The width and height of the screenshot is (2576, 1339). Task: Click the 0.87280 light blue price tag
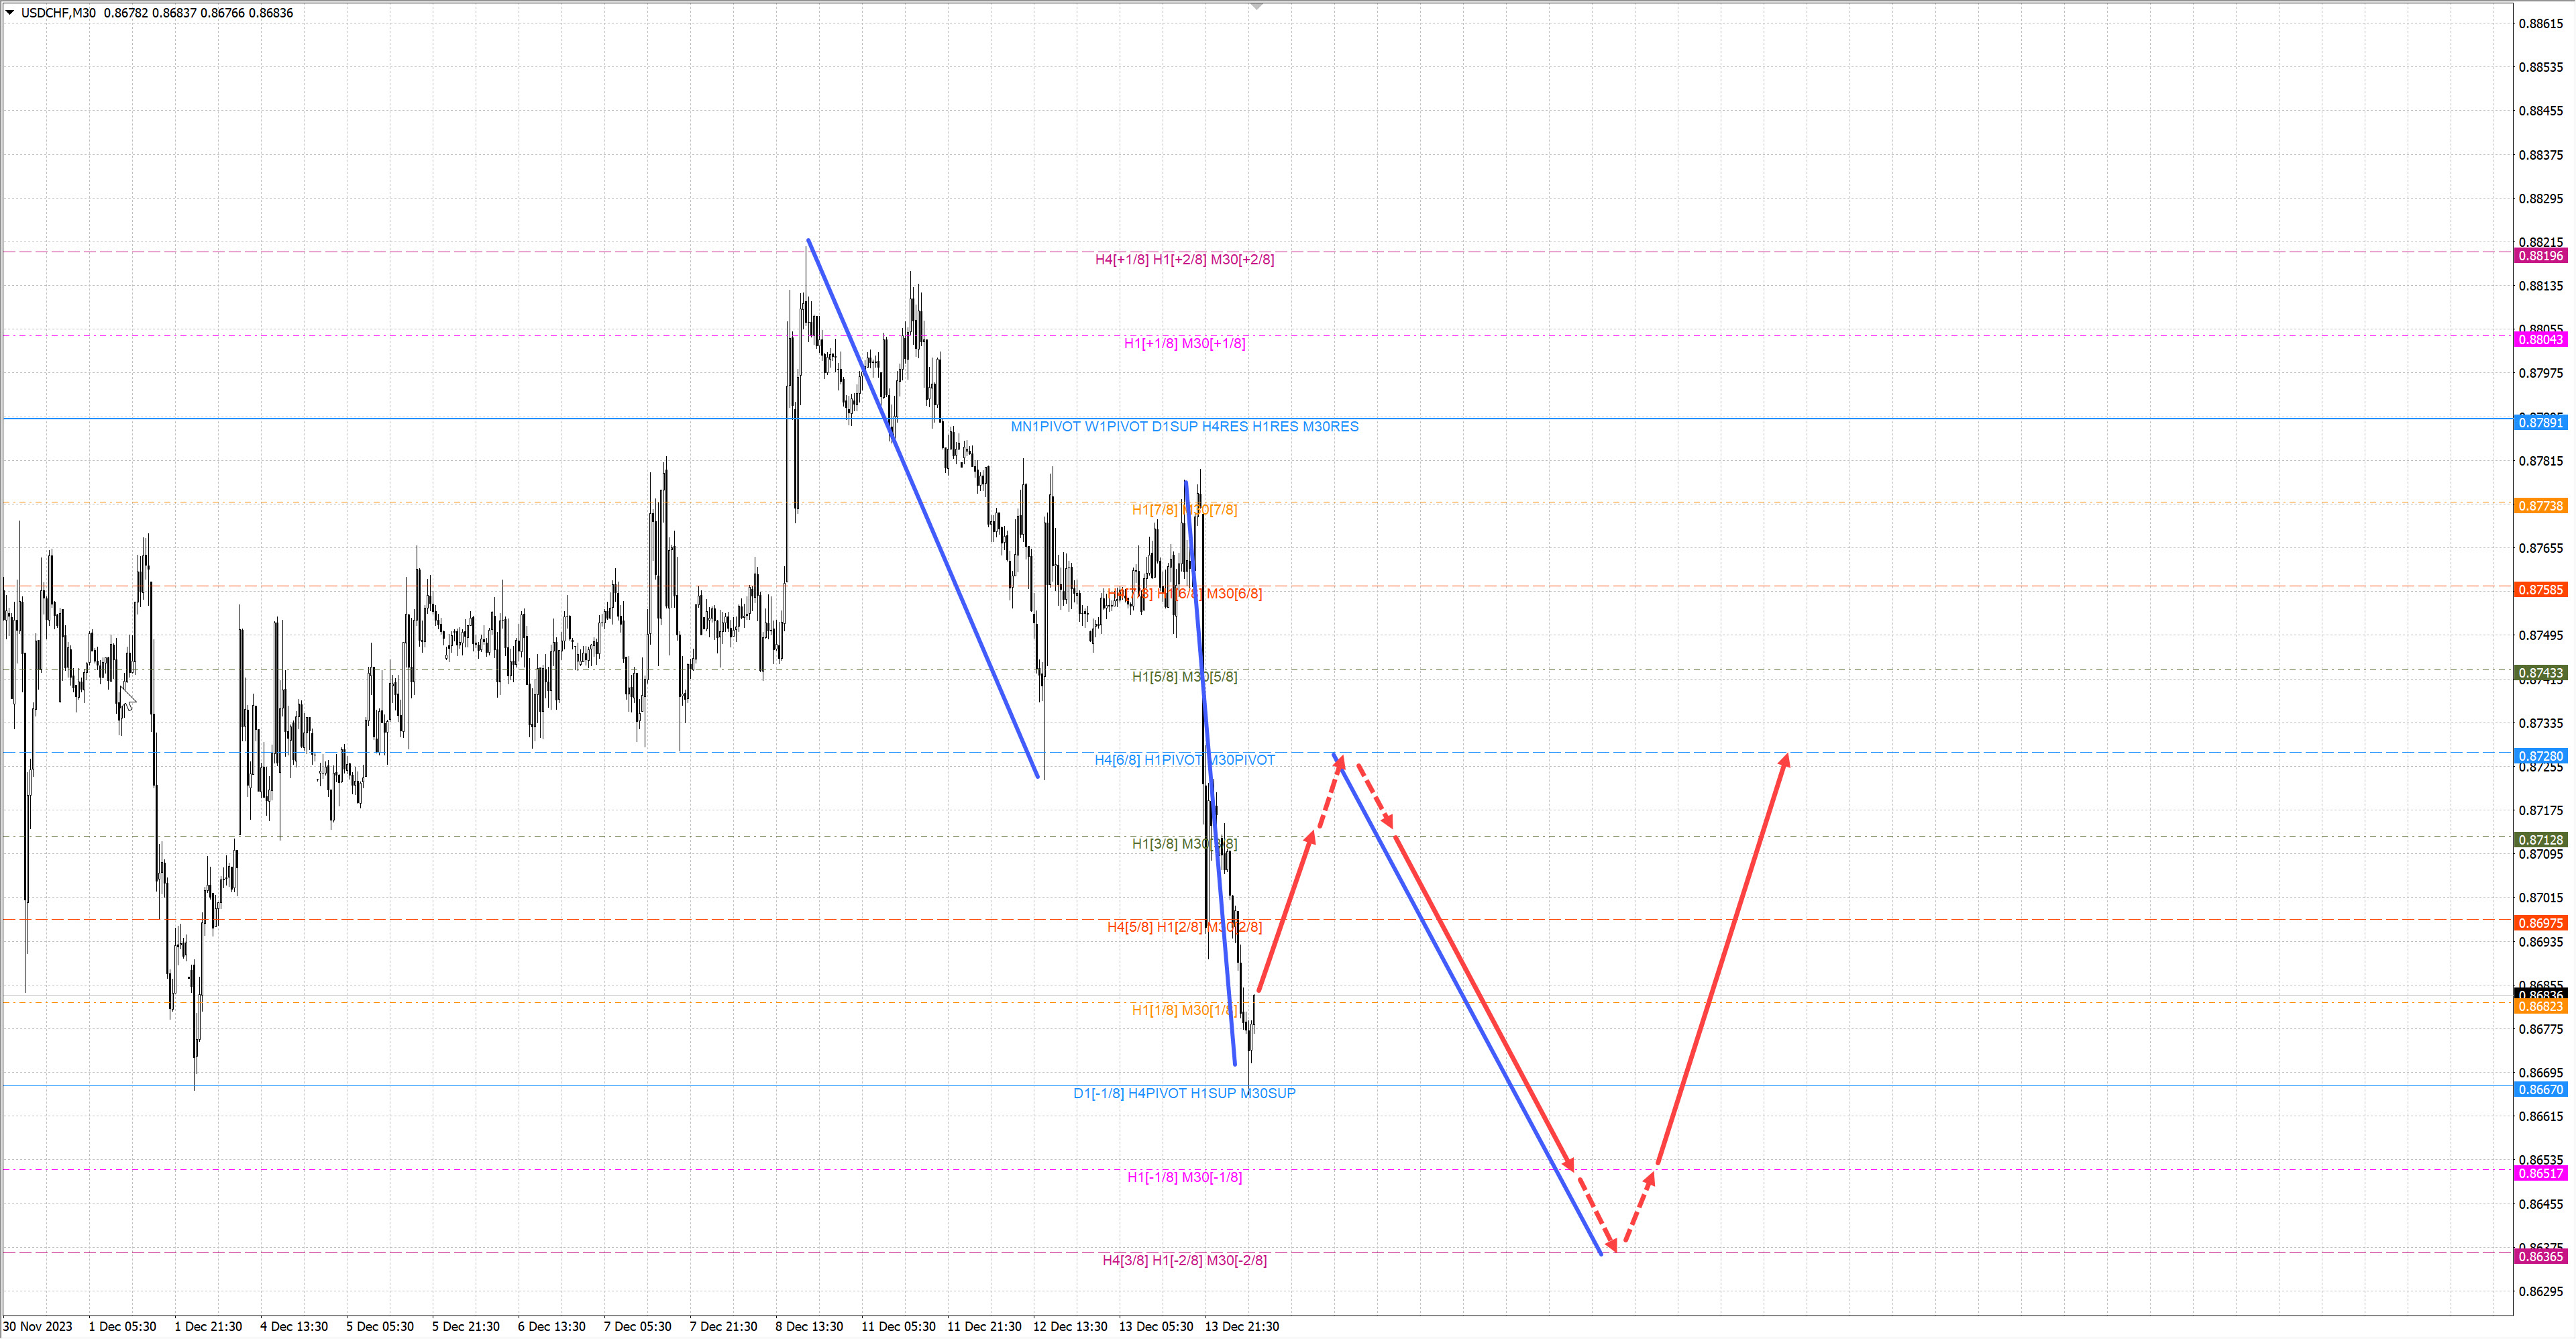pos(2540,756)
